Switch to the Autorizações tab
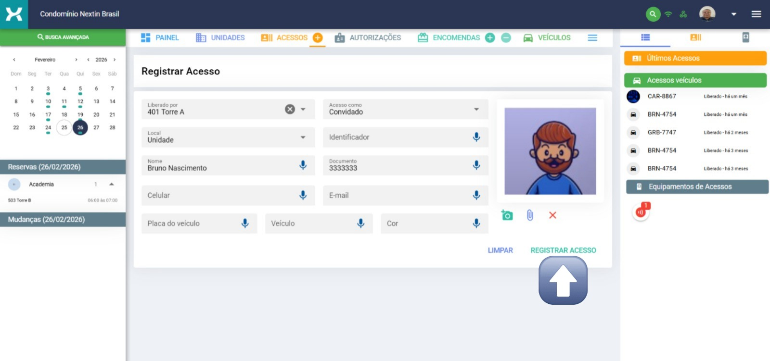The image size is (770, 361). (x=368, y=37)
